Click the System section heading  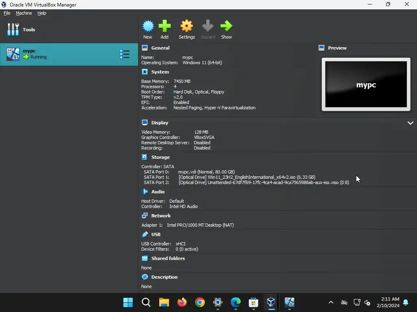pos(160,72)
